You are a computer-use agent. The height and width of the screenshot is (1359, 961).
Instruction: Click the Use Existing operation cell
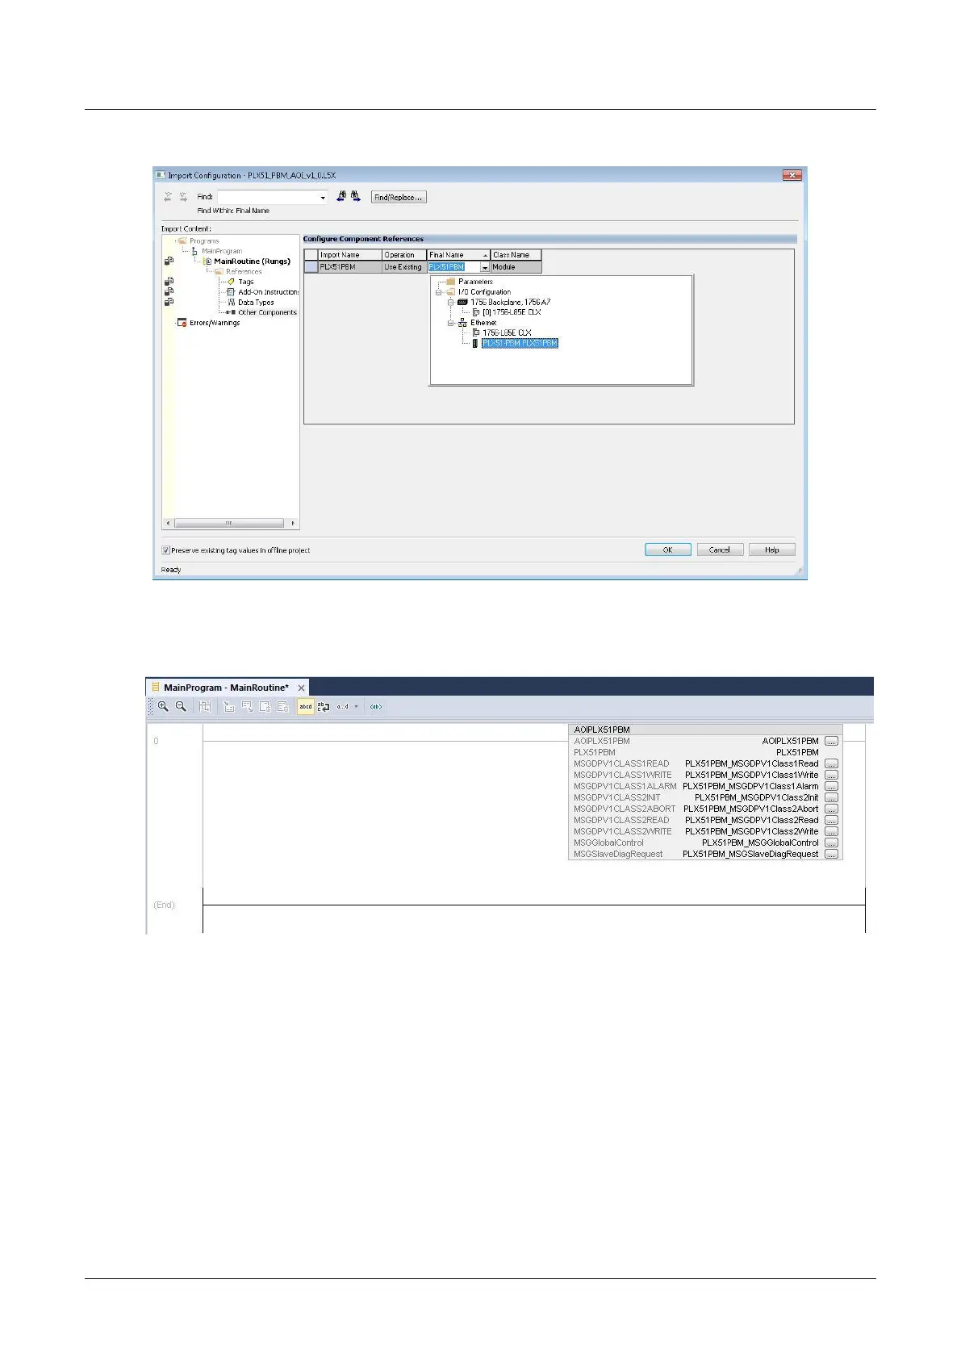(404, 266)
